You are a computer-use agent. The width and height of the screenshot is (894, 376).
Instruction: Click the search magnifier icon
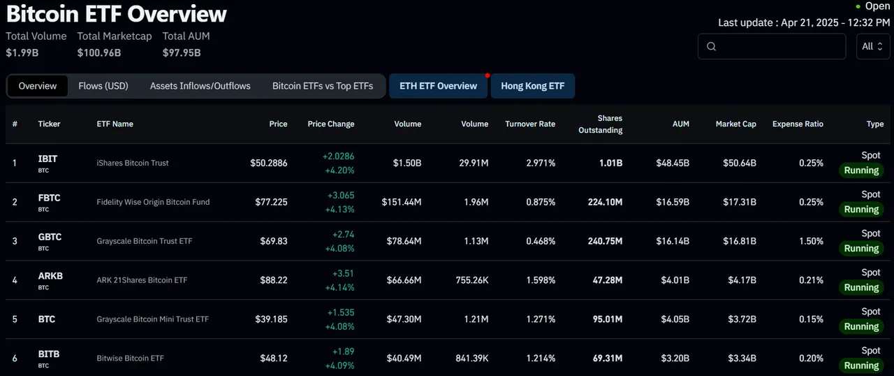click(712, 47)
